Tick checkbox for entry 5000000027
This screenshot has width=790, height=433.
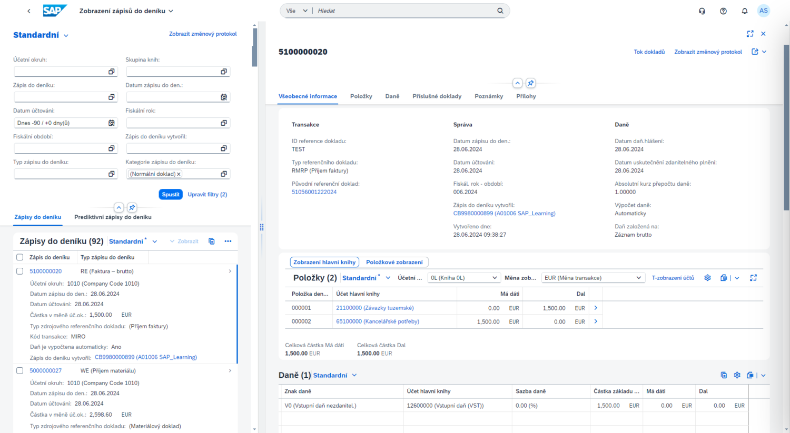tap(20, 371)
